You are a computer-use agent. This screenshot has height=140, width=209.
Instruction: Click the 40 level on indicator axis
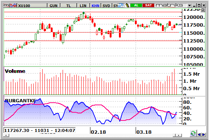coord(187,113)
